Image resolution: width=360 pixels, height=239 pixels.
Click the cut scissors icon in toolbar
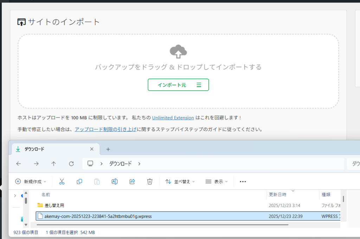62,181
